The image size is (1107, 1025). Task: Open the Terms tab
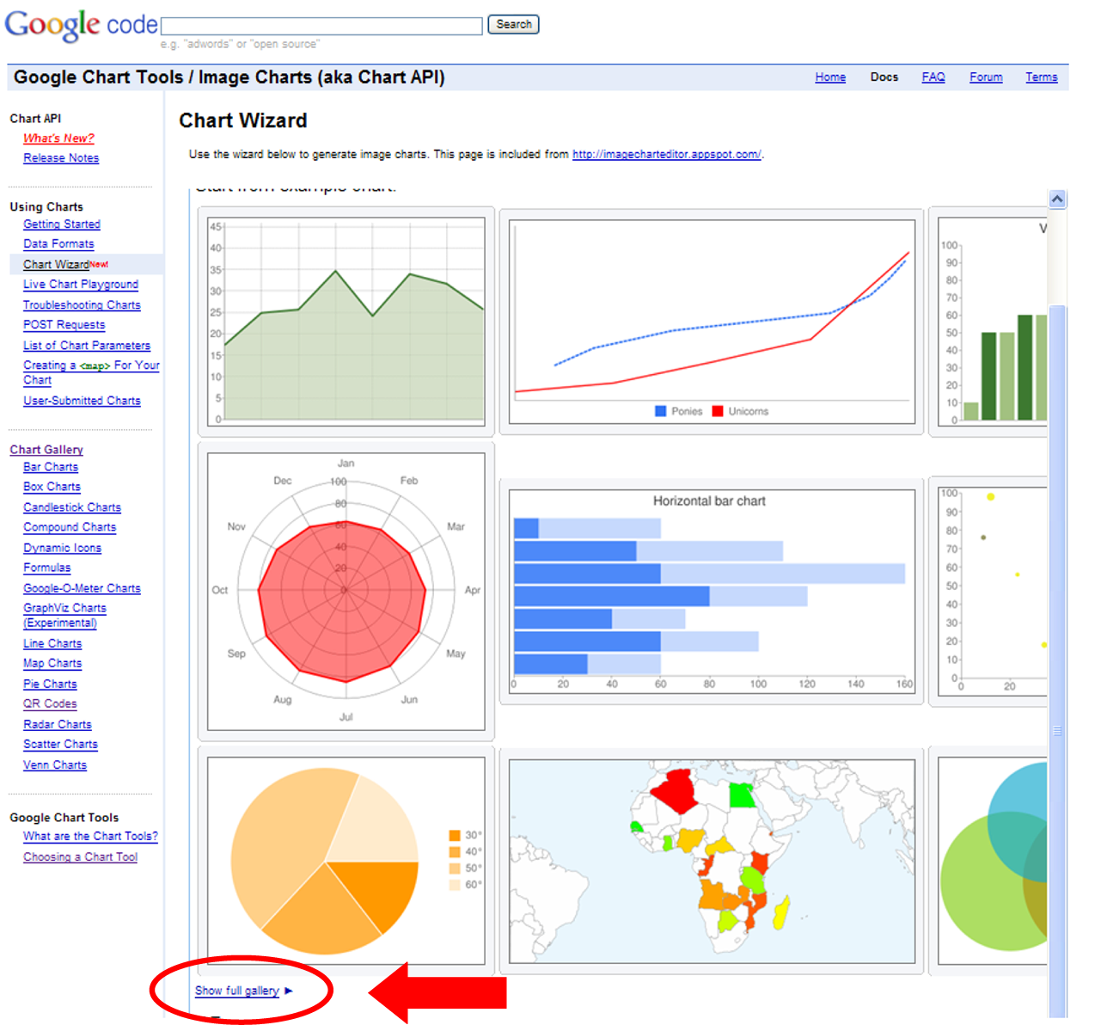tap(1041, 77)
